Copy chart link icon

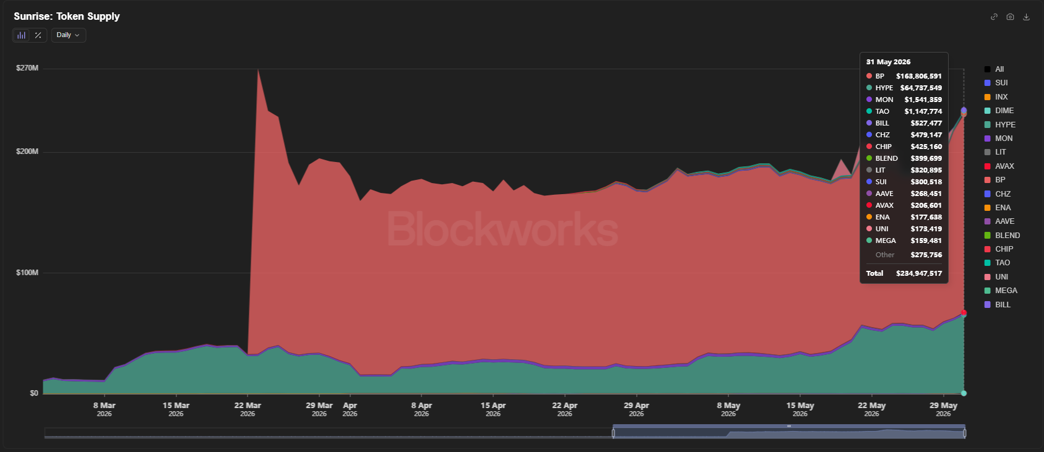click(x=994, y=17)
